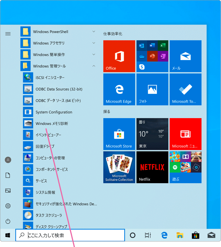
Task: Click the Excel icon in tile group
Action: [x=163, y=46]
